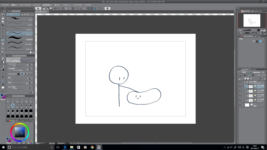Click the CLIP STUDIO spiral icon in the command bar
The width and height of the screenshot is (267, 150).
pos(39,9)
